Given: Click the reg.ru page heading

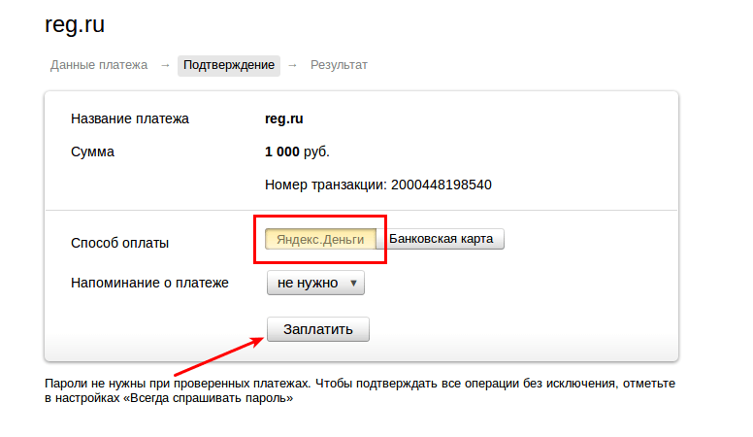Looking at the screenshot, I should coord(75,24).
